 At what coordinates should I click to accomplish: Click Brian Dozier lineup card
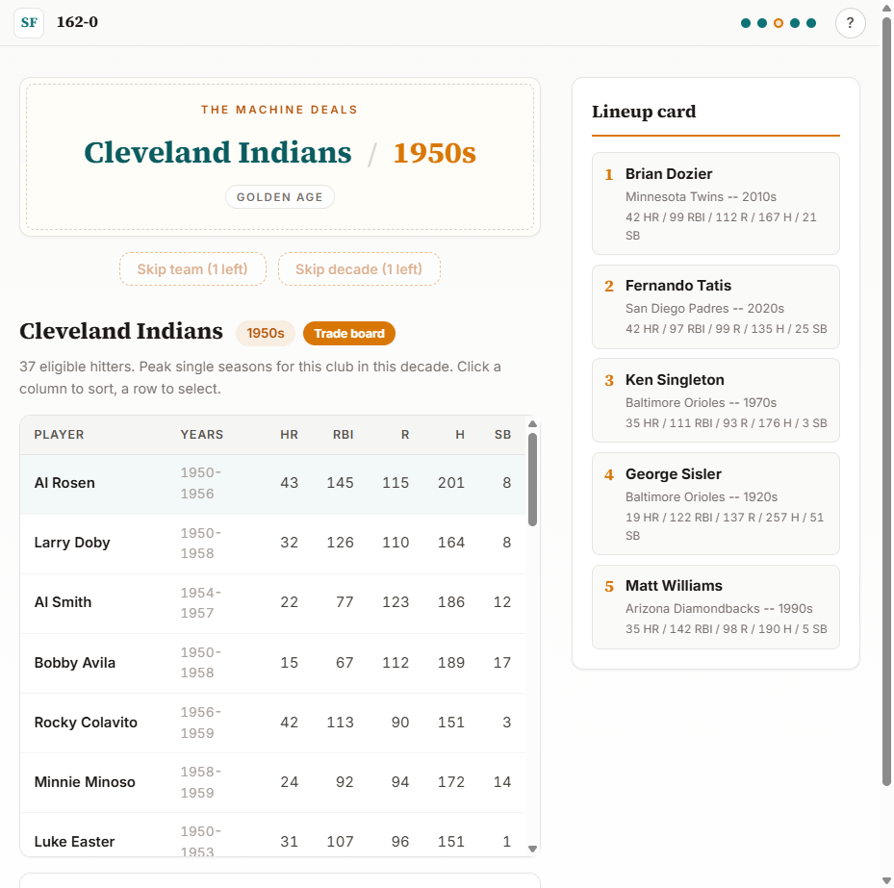pyautogui.click(x=716, y=203)
